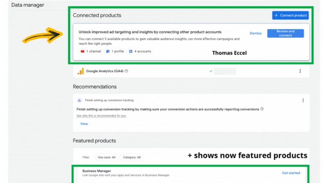Click the YouTube channel icon chip
This screenshot has width=325, height=183.
tap(83, 51)
